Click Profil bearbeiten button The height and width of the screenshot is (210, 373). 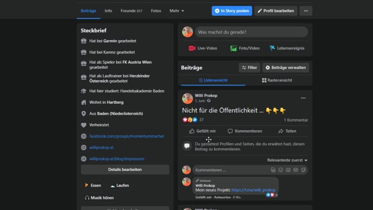tap(275, 11)
